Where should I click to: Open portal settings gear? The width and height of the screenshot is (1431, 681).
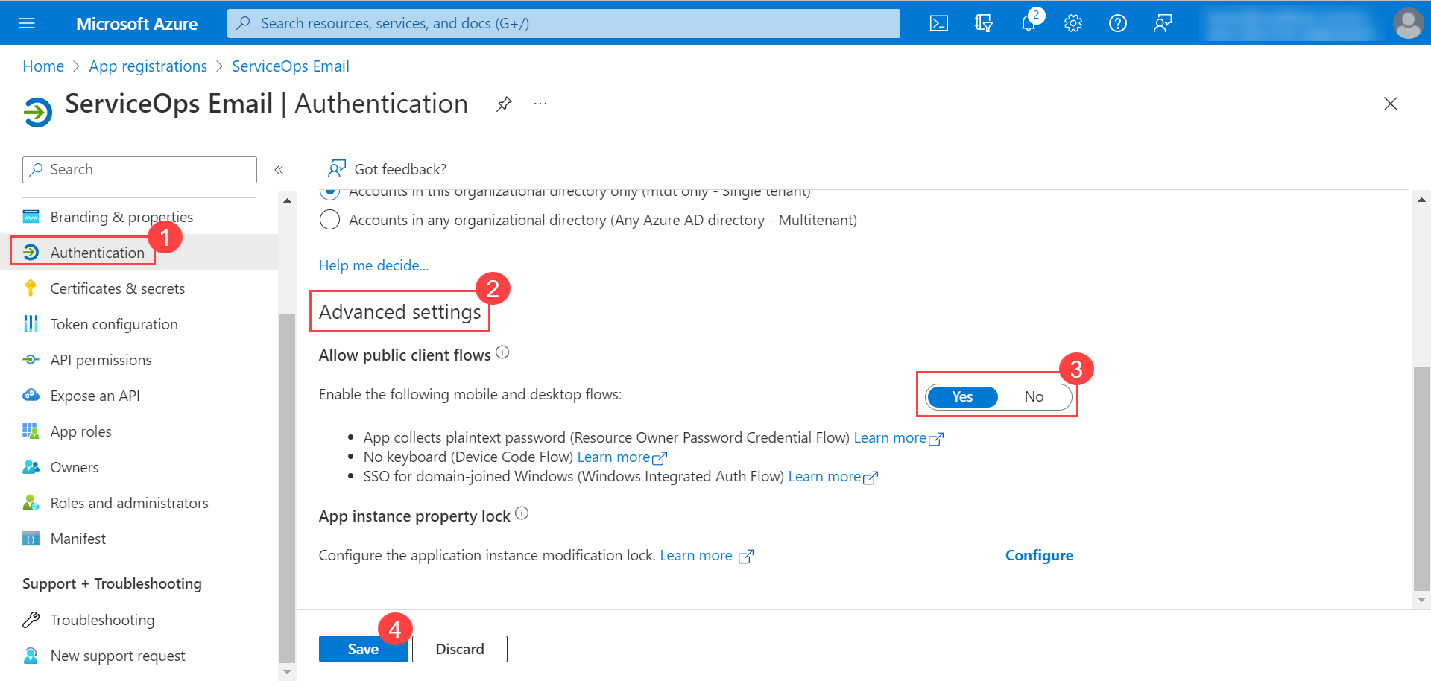[1073, 23]
